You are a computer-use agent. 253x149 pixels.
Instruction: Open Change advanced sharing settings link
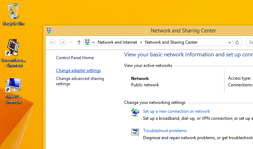pos(80,81)
